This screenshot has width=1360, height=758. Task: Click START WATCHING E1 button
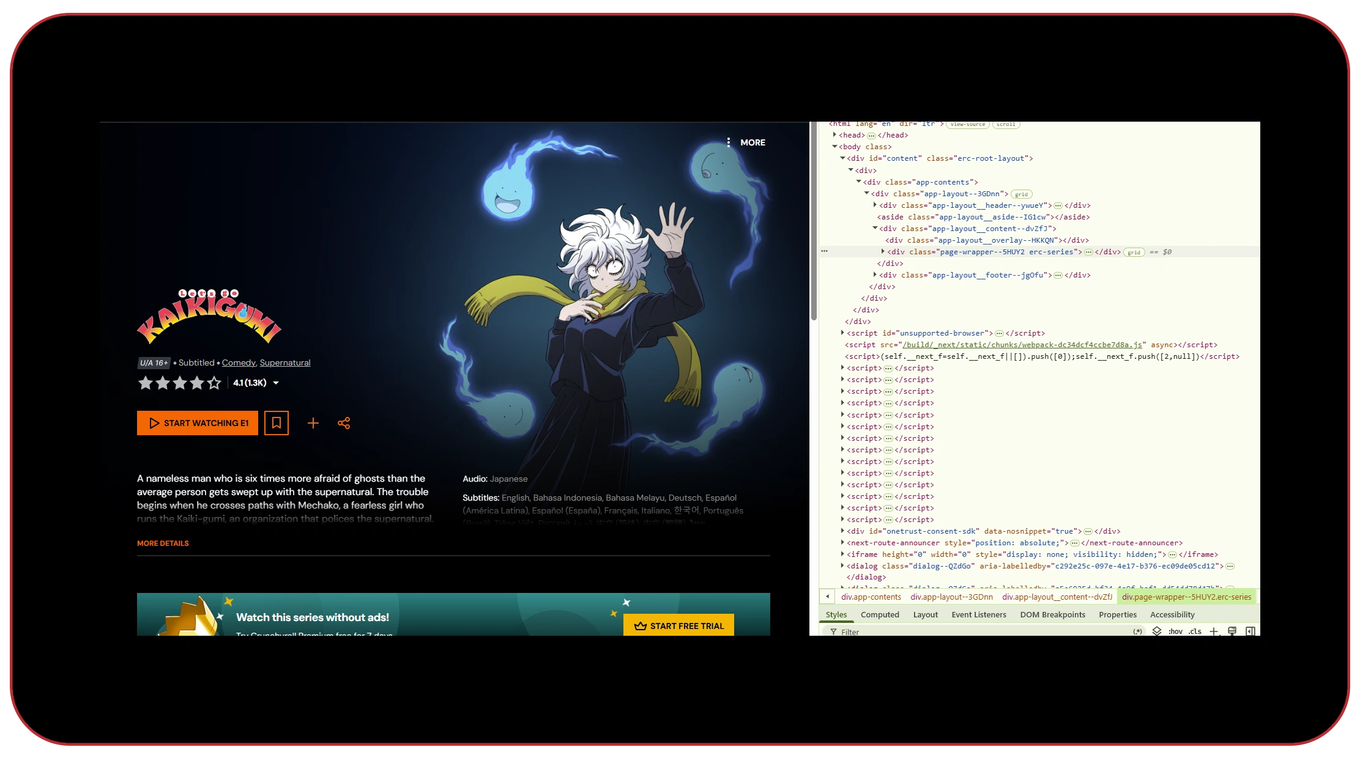(198, 423)
